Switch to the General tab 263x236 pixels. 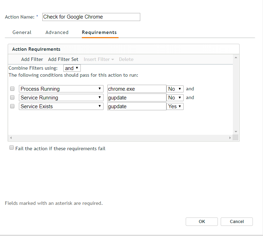coord(22,32)
